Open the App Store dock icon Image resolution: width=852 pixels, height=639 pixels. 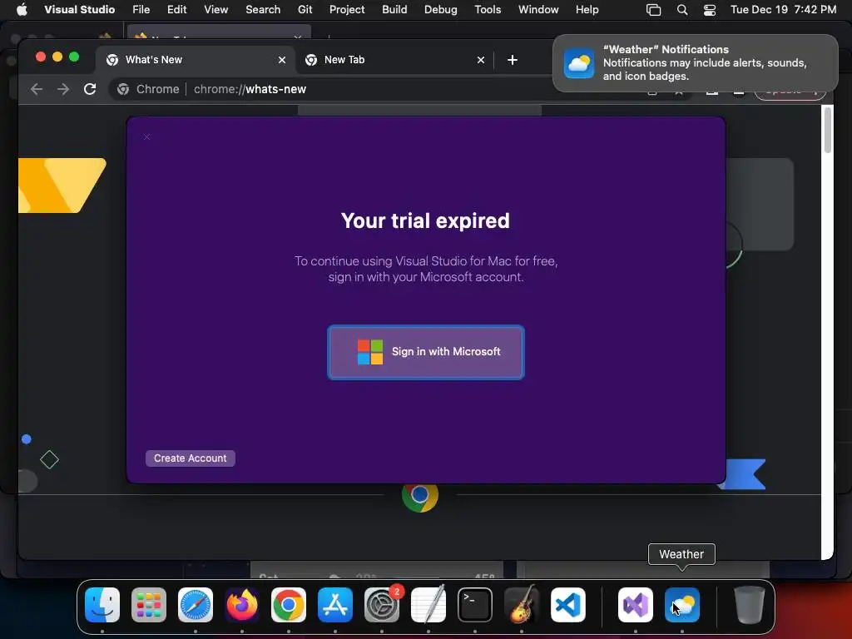click(335, 605)
